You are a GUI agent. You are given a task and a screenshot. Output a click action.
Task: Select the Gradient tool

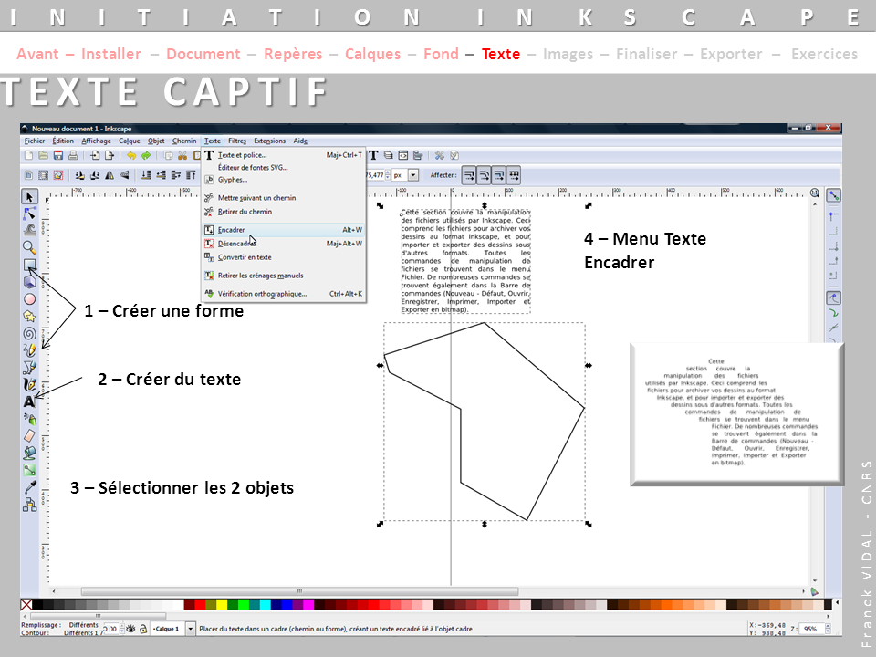pyautogui.click(x=29, y=470)
